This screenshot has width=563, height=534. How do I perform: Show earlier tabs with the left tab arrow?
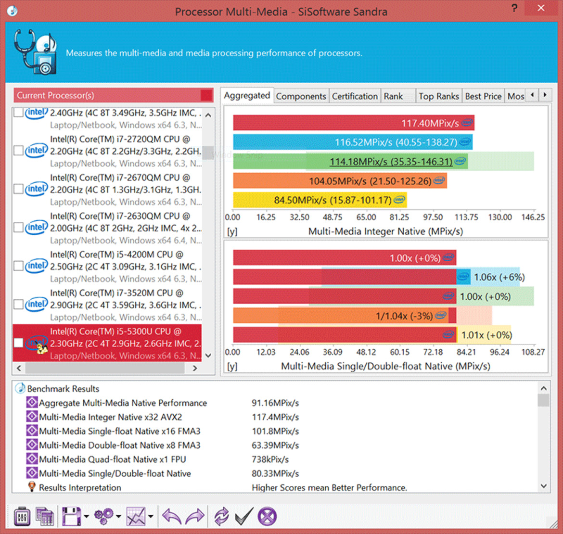click(532, 95)
